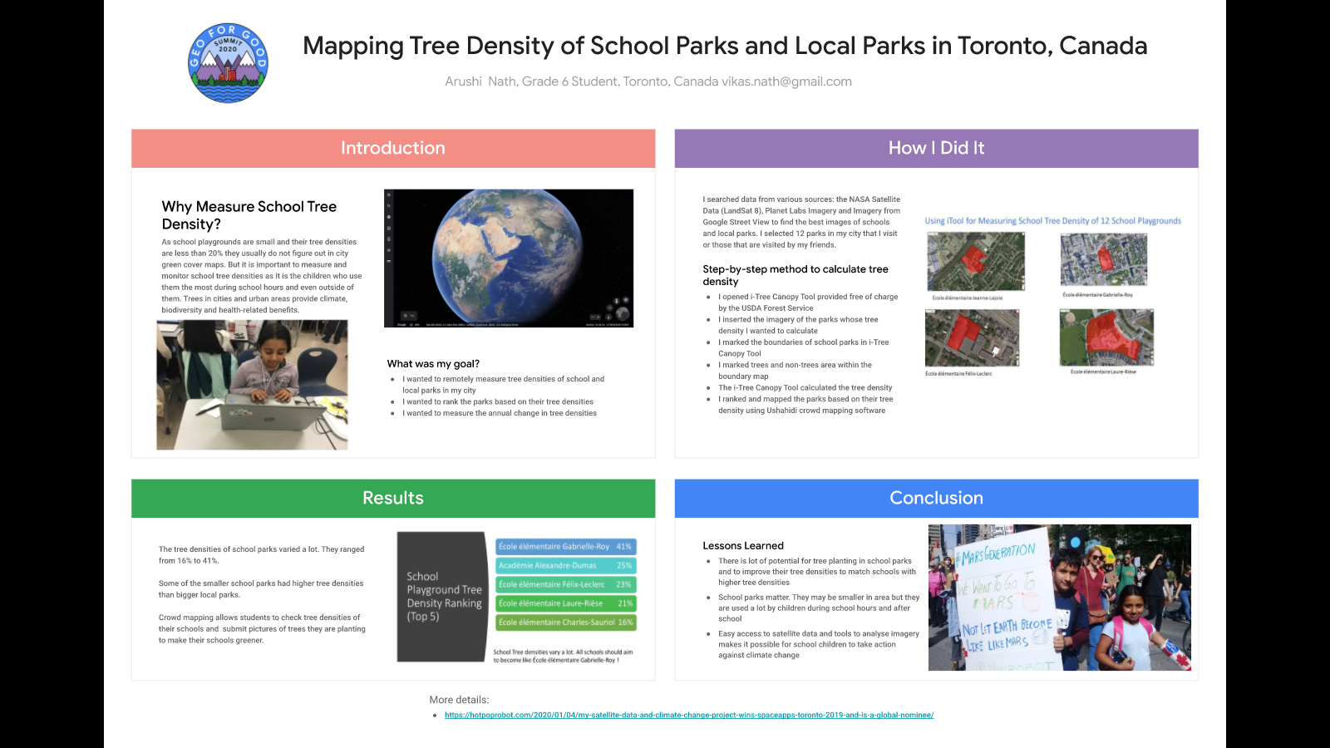
Task: Click the green Results header bar
Action: pos(393,498)
